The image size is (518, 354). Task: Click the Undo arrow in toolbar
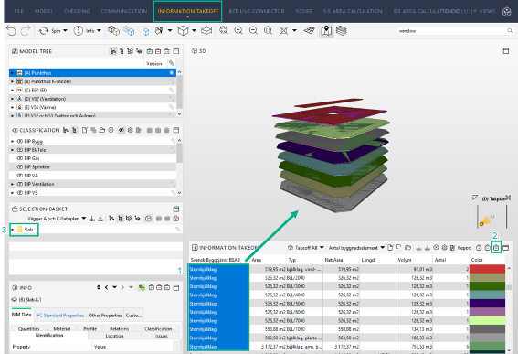pos(11,31)
